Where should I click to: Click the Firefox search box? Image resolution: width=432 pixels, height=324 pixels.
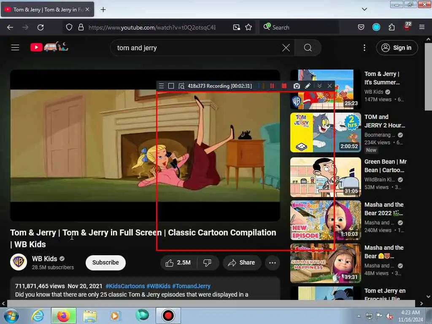tap(299, 27)
